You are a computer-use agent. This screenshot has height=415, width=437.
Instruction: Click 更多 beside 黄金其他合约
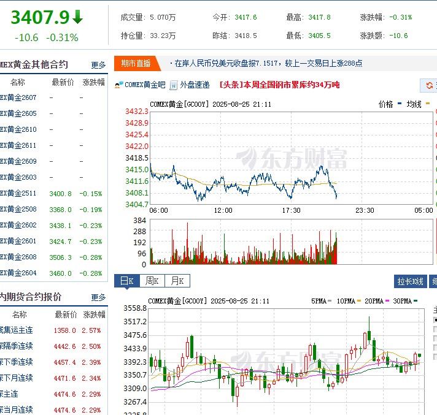98,65
